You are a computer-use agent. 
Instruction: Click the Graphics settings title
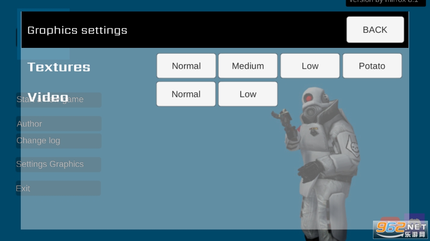(x=77, y=30)
